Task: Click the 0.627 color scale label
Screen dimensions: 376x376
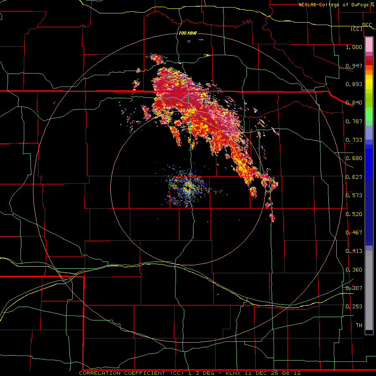Action: point(354,177)
